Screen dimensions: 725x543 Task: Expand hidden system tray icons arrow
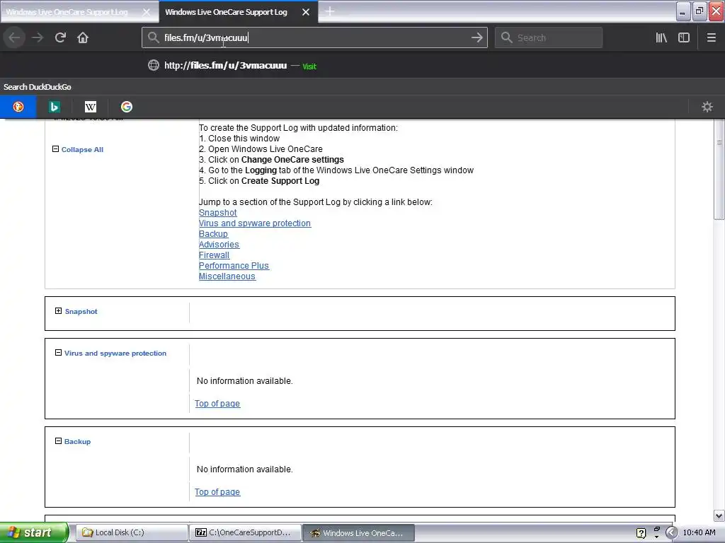click(x=671, y=533)
